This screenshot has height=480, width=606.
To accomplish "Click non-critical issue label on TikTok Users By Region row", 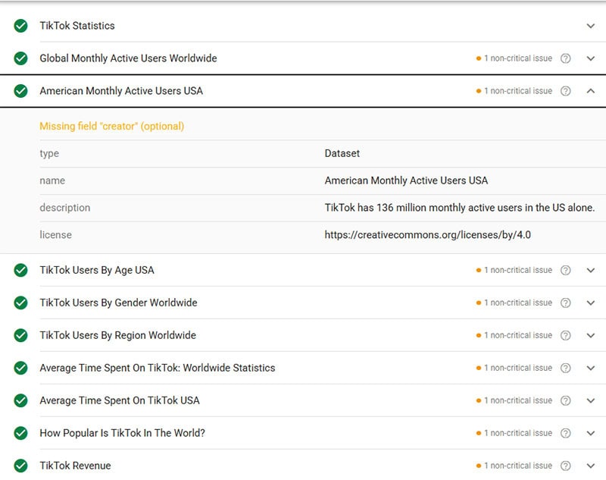I will click(514, 335).
